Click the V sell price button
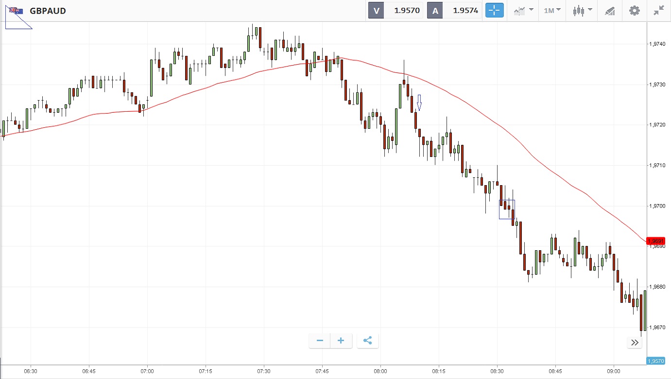The image size is (671, 379). 396,10
